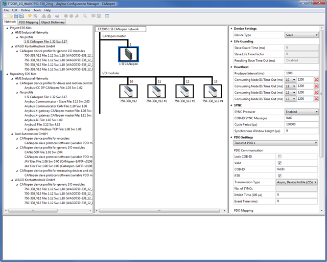Delete heartbeat consumer entry for node 10
327x262 pixels.
tap(316, 80)
